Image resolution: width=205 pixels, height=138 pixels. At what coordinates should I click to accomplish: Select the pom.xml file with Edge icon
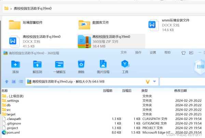11,133
